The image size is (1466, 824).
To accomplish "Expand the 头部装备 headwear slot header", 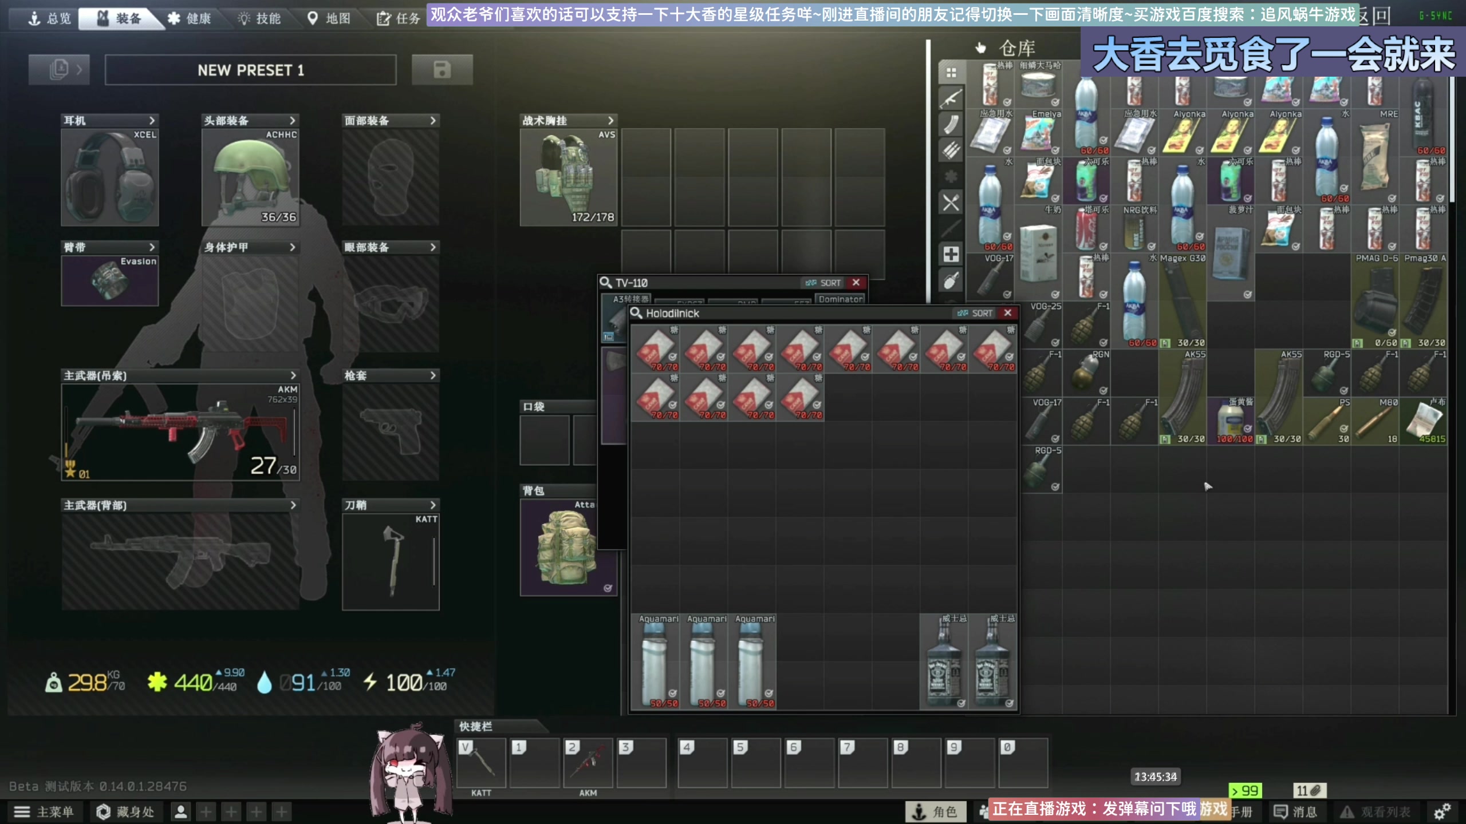I will click(250, 121).
